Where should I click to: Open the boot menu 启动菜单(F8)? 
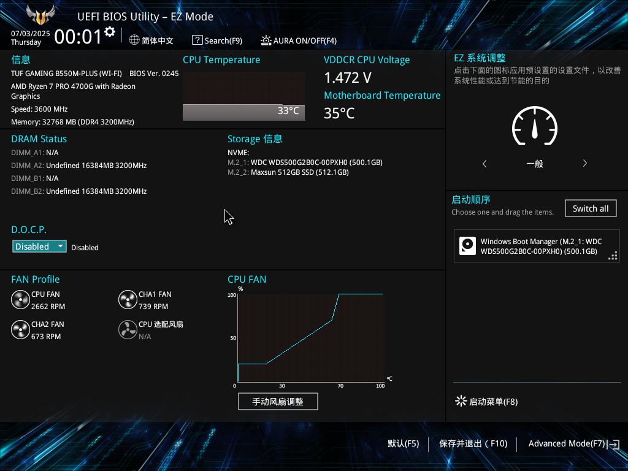[x=486, y=401]
